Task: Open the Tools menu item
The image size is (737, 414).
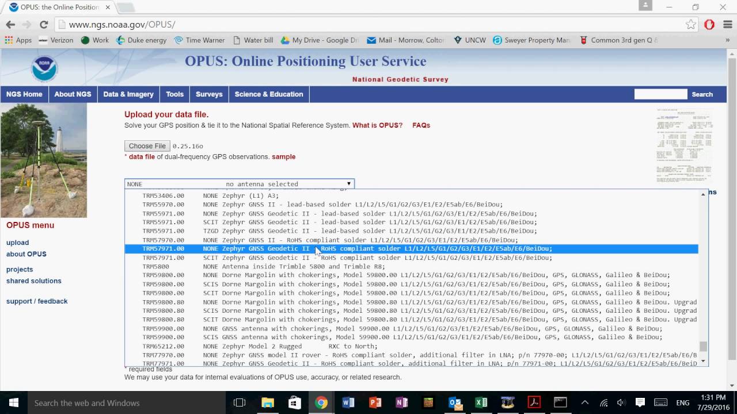Action: click(174, 94)
